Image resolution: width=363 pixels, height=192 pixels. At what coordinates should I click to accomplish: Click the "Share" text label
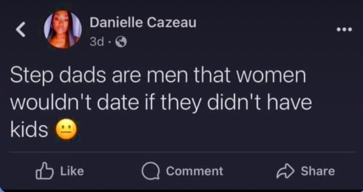tap(318, 171)
